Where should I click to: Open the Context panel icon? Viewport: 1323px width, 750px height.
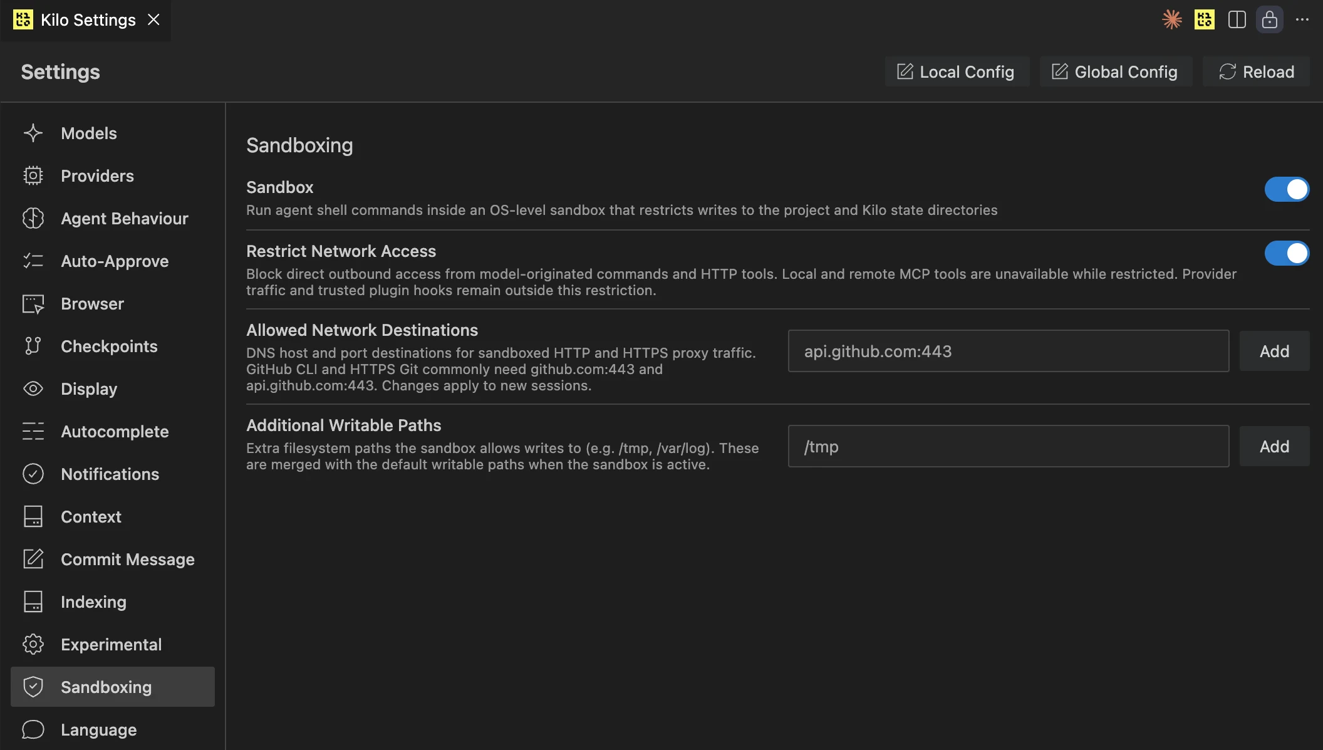[x=33, y=516]
